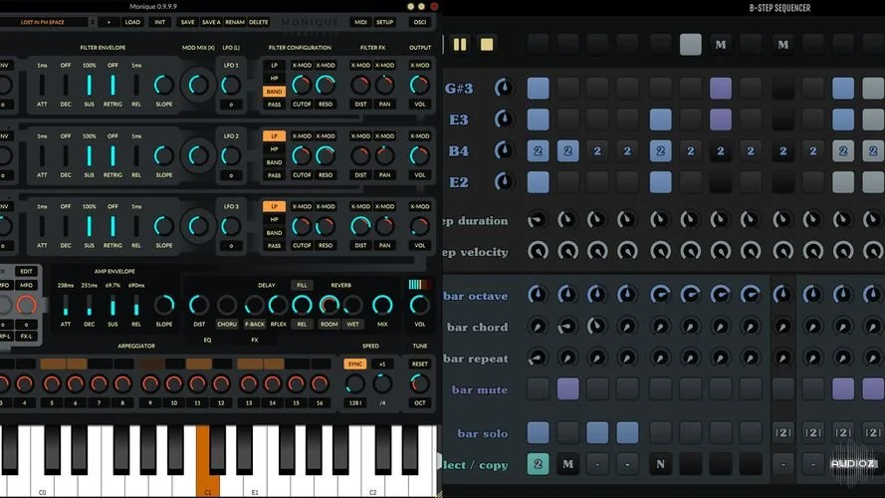Screen dimensions: 885x498
Task: Click the DIST knob of filter 2
Action: click(360, 155)
